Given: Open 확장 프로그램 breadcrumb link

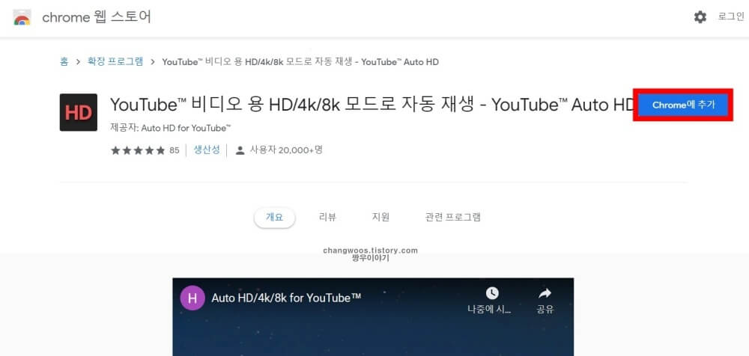Looking at the screenshot, I should coord(115,61).
